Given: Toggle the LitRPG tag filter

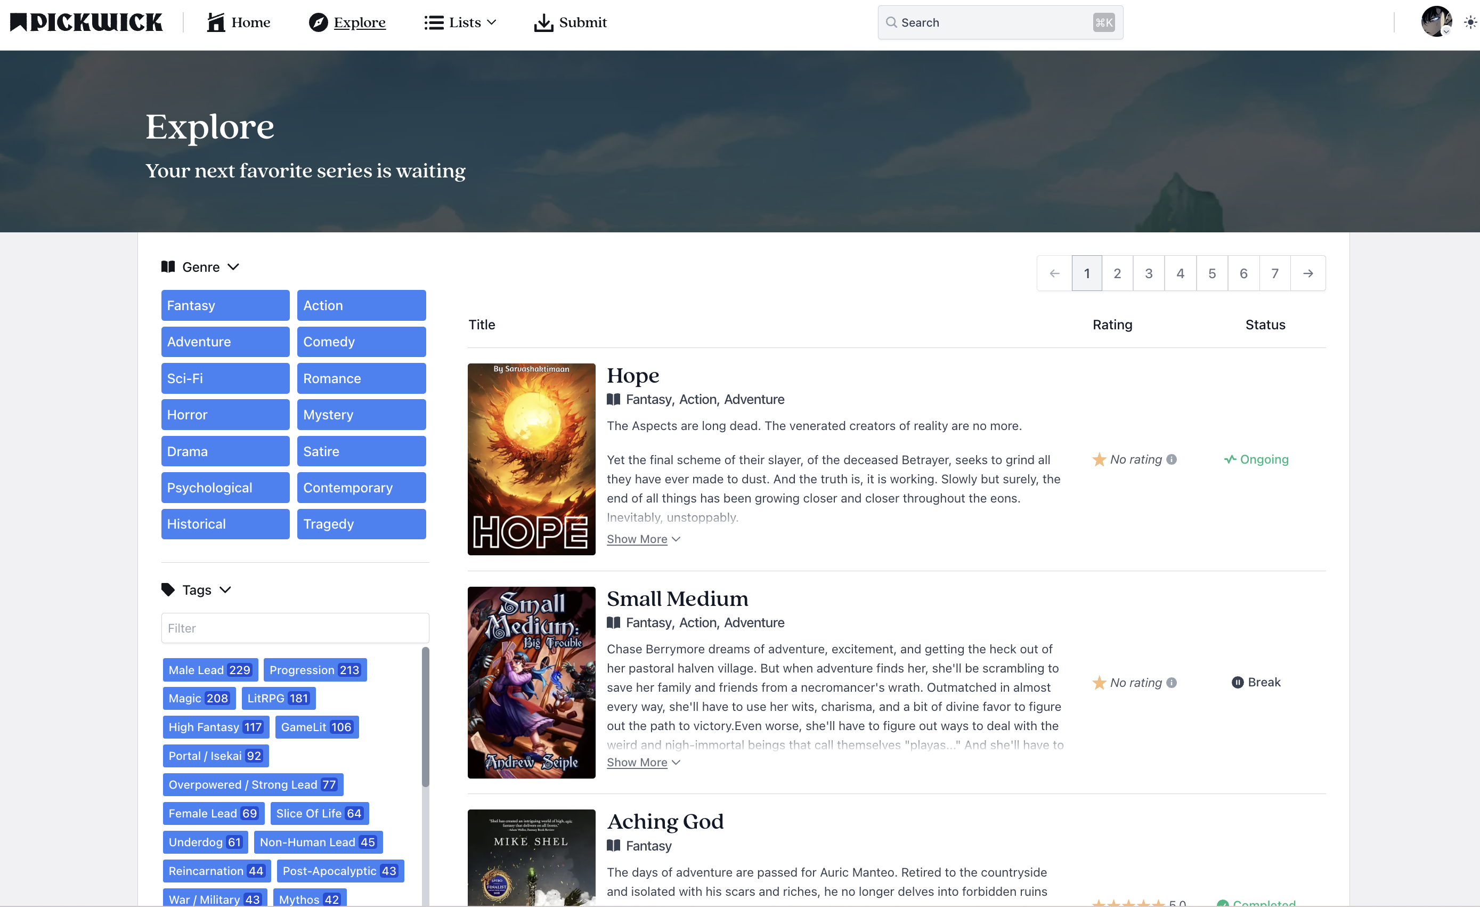Looking at the screenshot, I should pos(278,698).
